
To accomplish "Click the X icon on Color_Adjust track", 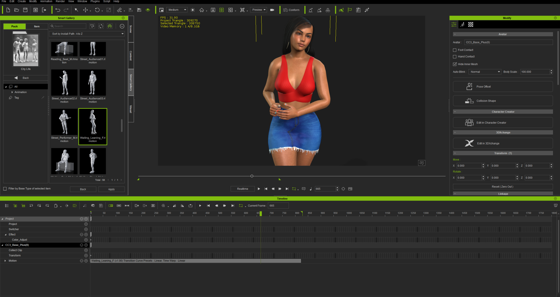I will pos(86,240).
